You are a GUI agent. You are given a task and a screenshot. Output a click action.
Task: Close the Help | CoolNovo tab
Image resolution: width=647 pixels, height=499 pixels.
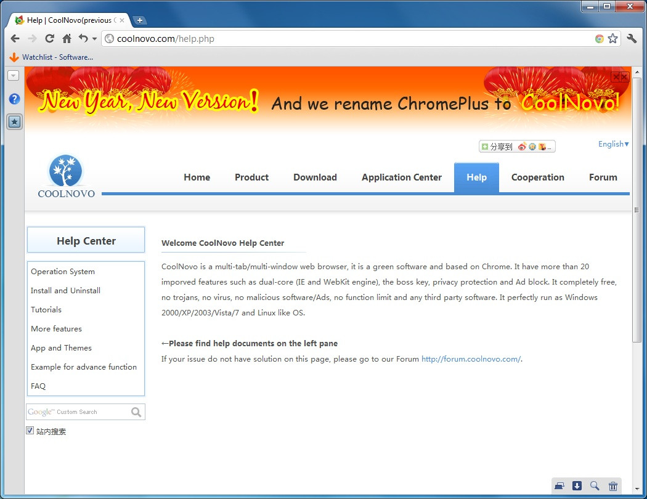click(122, 20)
